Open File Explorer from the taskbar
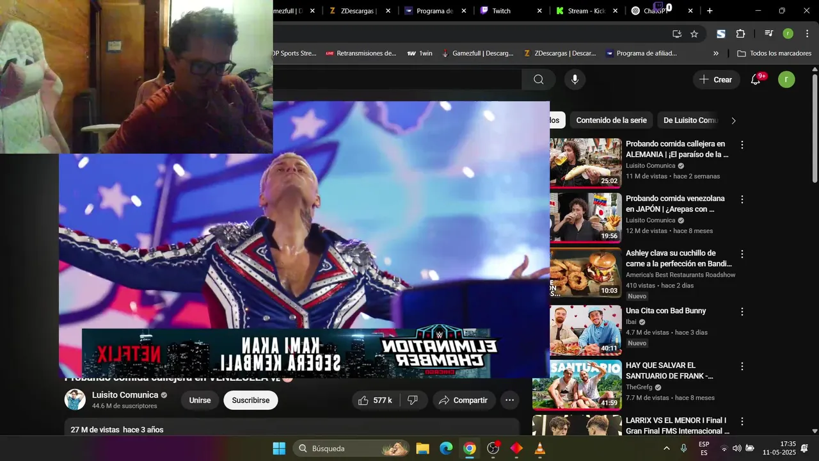The height and width of the screenshot is (461, 819). pyautogui.click(x=422, y=448)
